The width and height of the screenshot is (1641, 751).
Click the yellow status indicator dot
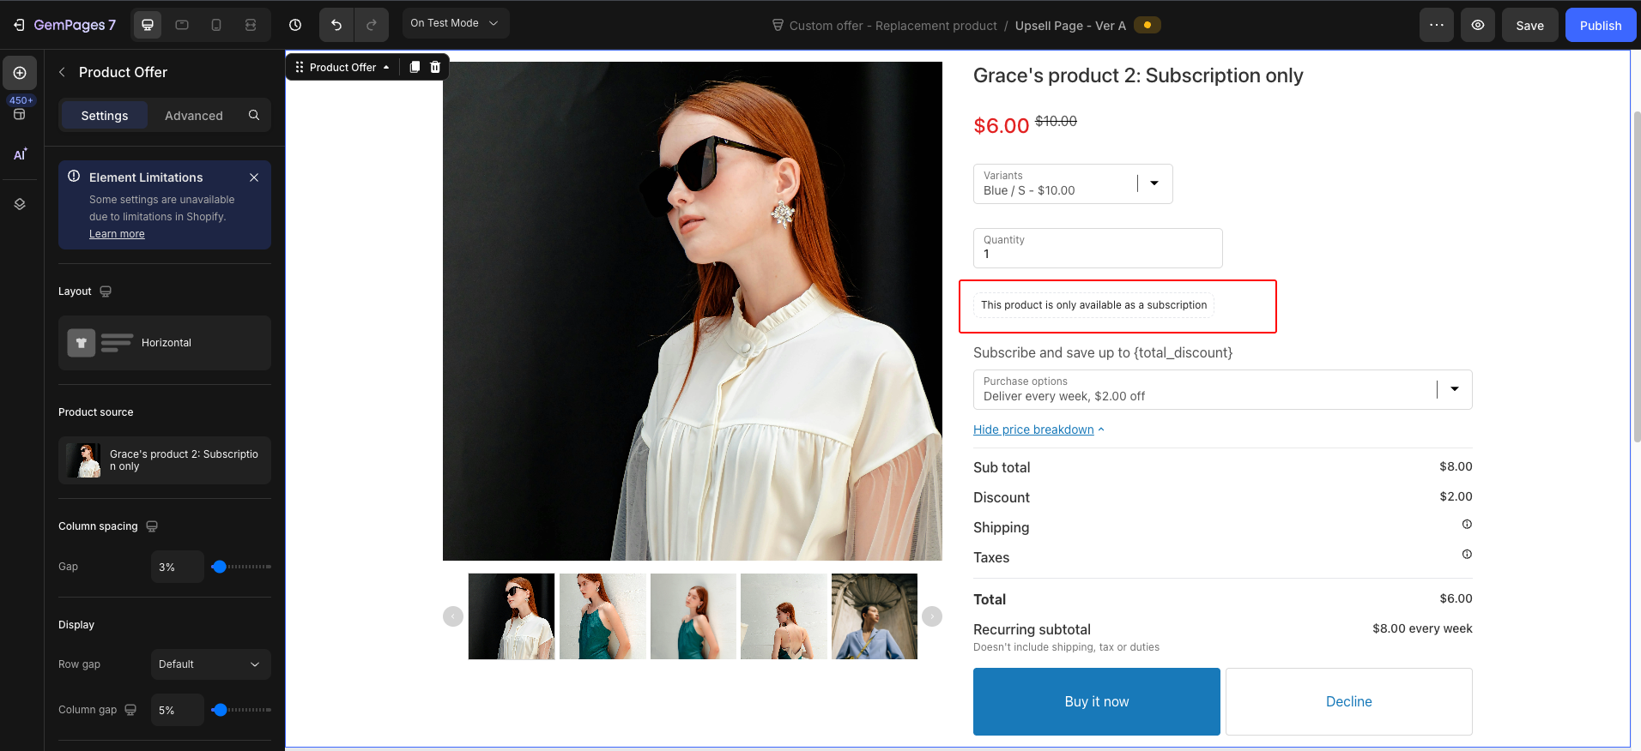pyautogui.click(x=1147, y=25)
